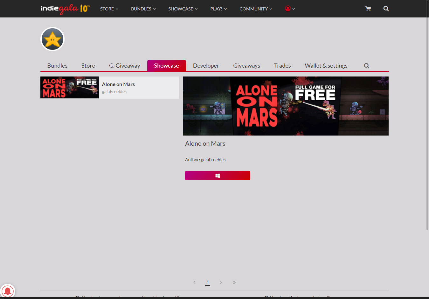The width and height of the screenshot is (429, 299).
Task: Go to next page arrow
Action: tap(221, 282)
